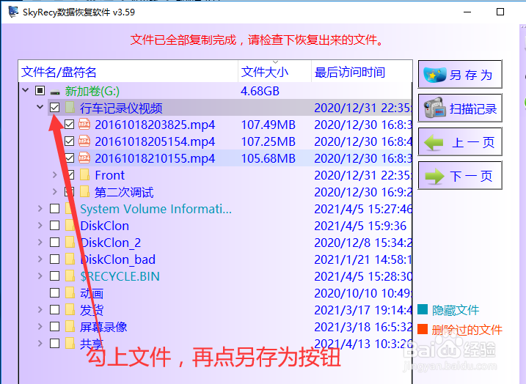Maximize the SkyRecy window
Image resolution: width=526 pixels, height=384 pixels.
point(500,12)
